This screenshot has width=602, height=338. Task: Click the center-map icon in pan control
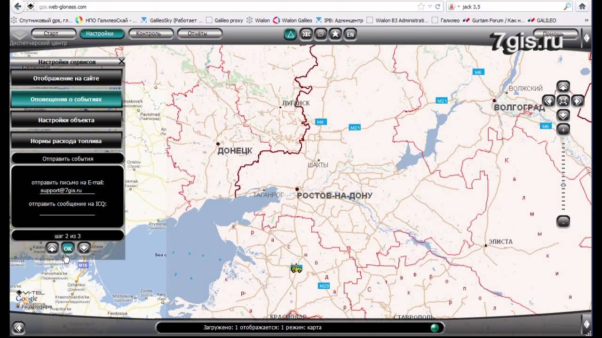tap(563, 101)
